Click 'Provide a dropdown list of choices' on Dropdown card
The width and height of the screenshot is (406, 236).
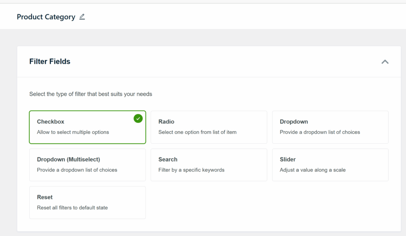coord(320,132)
